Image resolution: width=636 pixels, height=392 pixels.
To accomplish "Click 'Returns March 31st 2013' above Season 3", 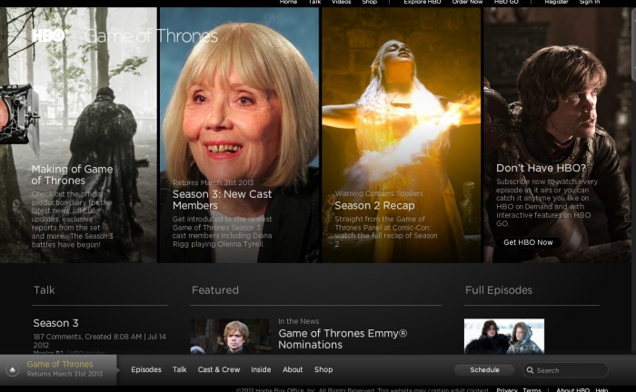I will [213, 182].
